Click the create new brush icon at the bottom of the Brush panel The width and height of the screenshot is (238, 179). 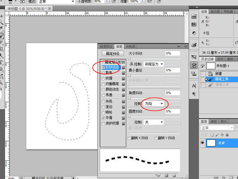point(174,175)
